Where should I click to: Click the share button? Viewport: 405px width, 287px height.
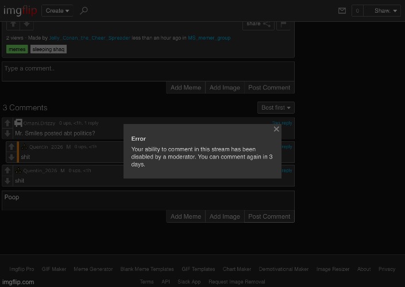(258, 24)
